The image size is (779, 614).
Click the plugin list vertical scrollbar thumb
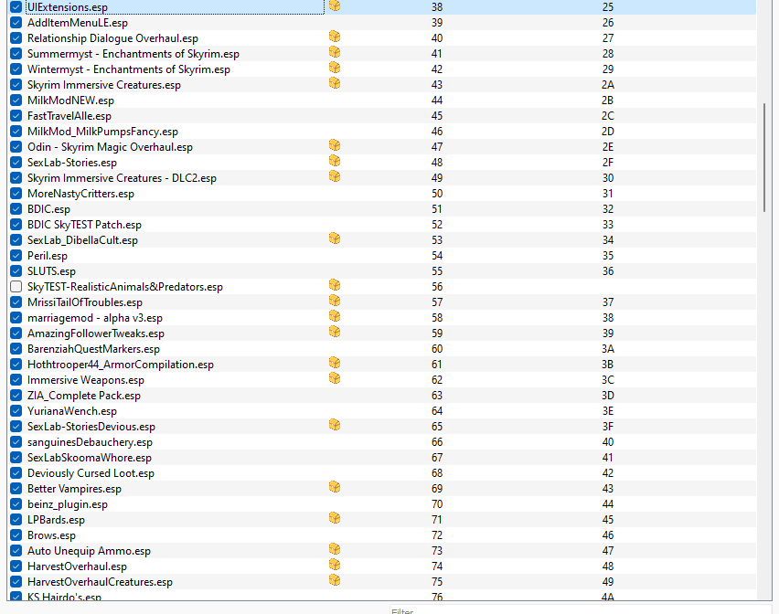click(764, 157)
